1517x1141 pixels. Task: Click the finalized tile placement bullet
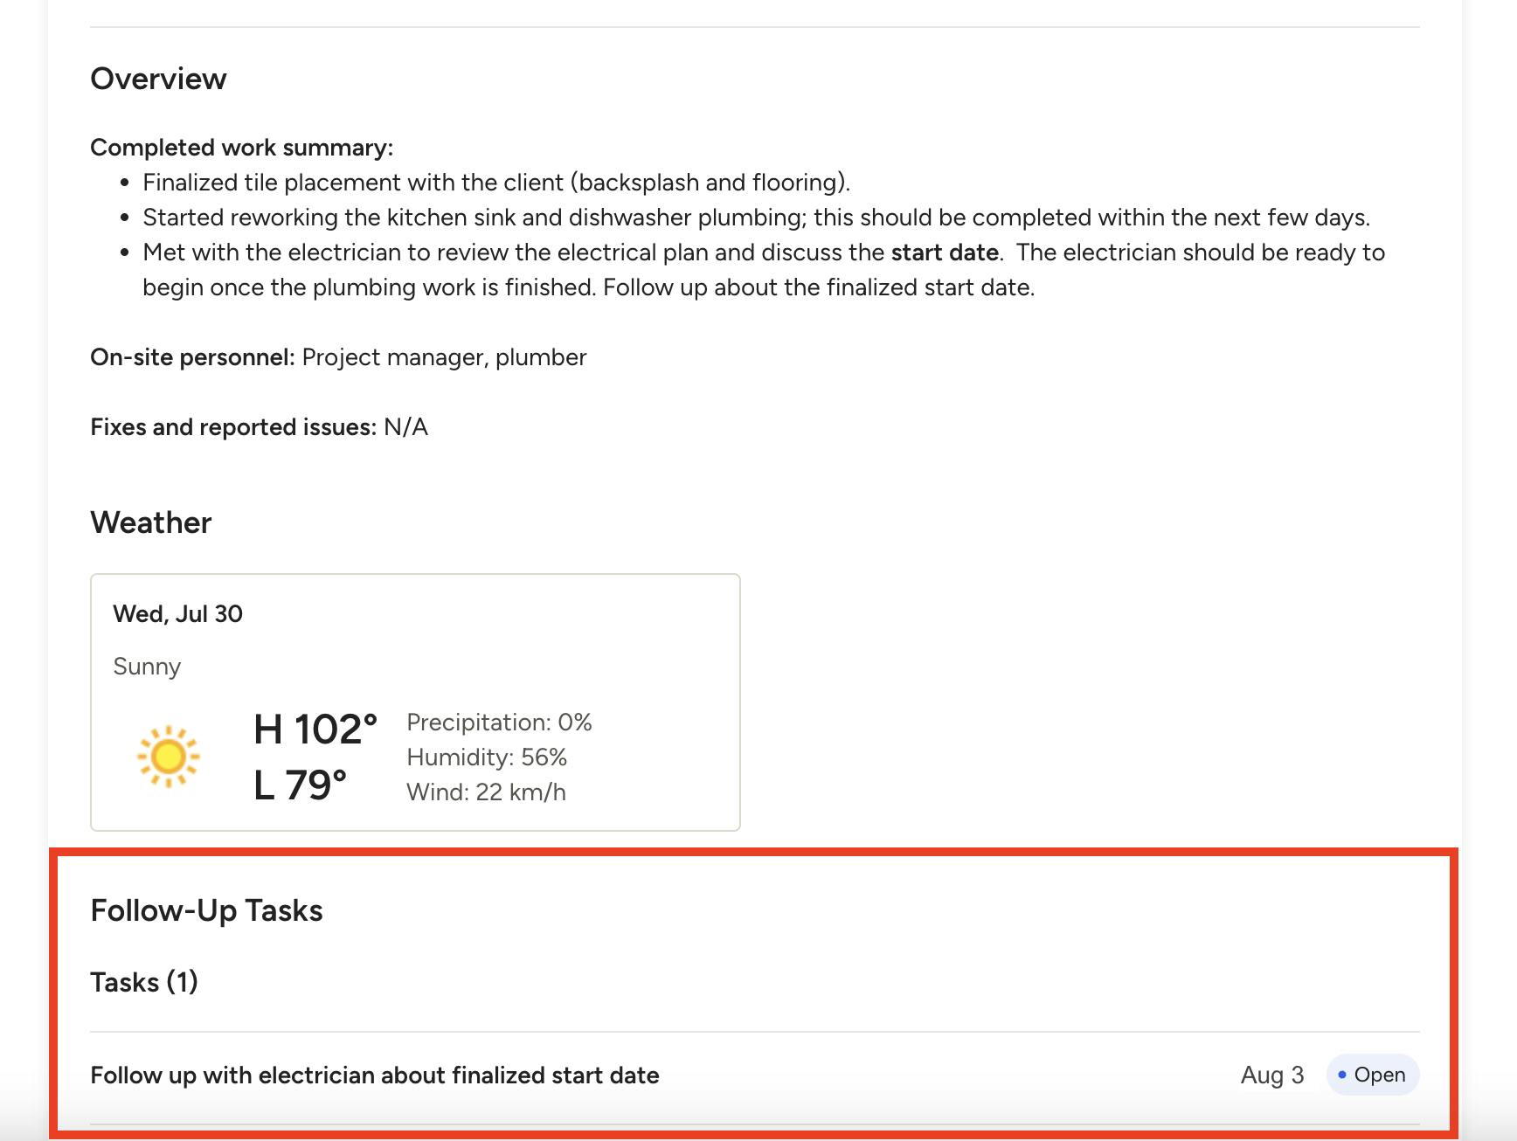[x=496, y=183]
